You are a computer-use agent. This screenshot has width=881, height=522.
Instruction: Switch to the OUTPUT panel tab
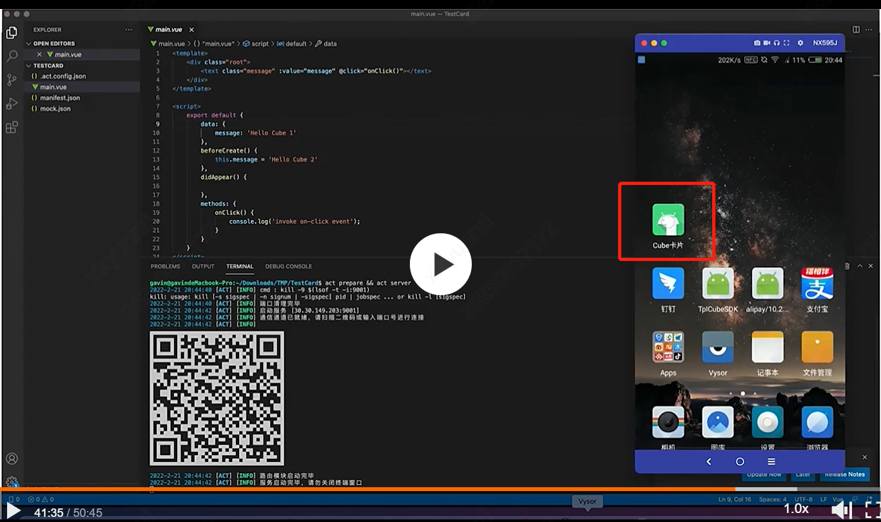[203, 266]
